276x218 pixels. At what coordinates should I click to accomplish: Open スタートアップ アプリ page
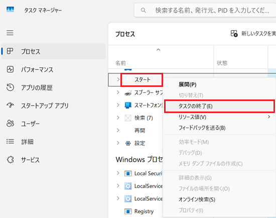tap(53, 105)
